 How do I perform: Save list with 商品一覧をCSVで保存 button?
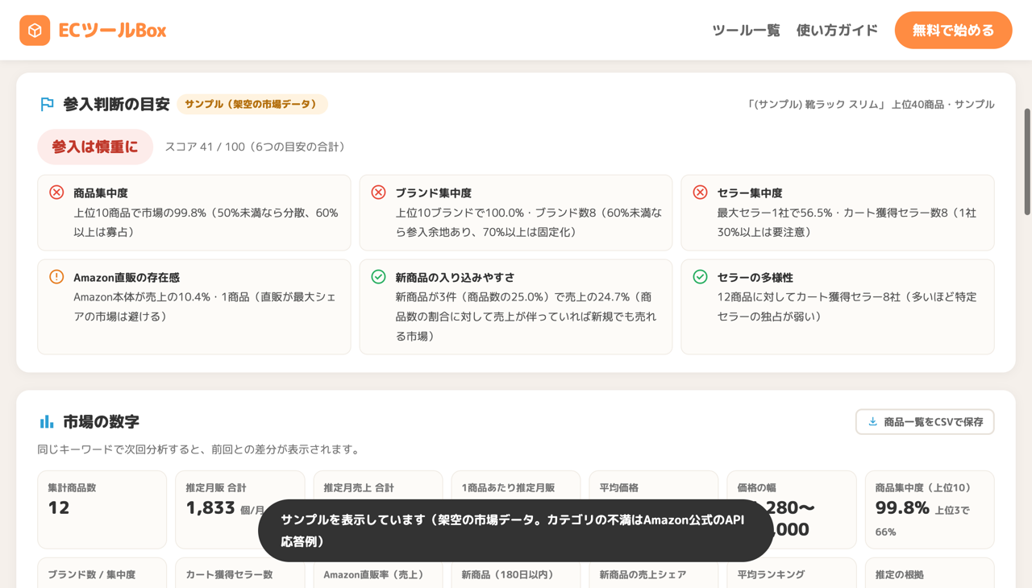(x=925, y=422)
